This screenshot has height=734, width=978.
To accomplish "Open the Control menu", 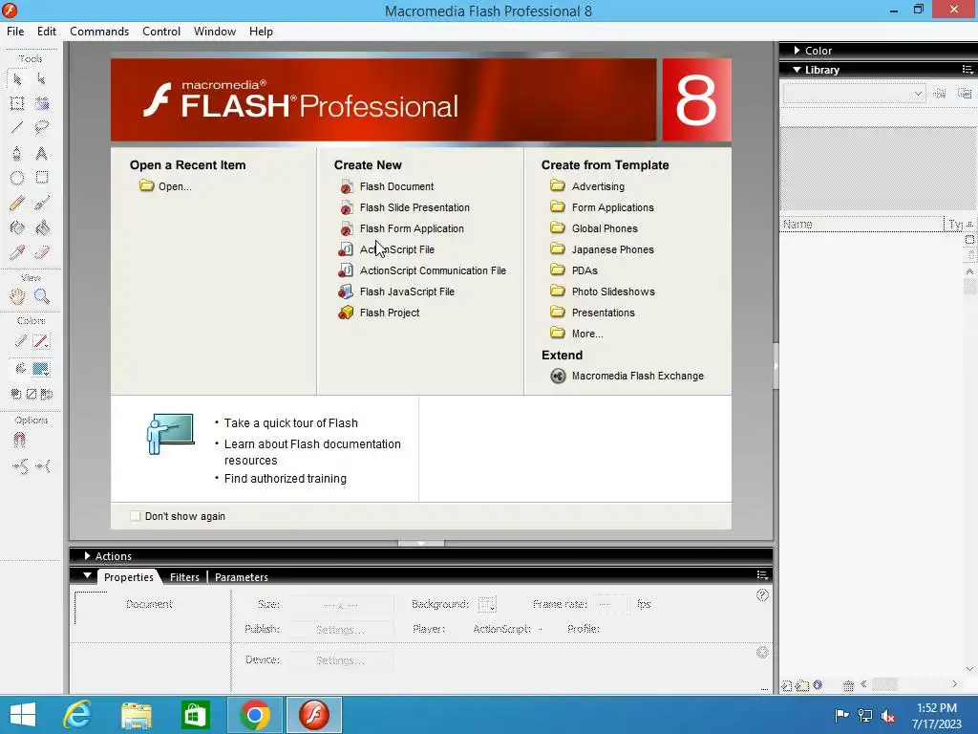I will click(x=160, y=32).
